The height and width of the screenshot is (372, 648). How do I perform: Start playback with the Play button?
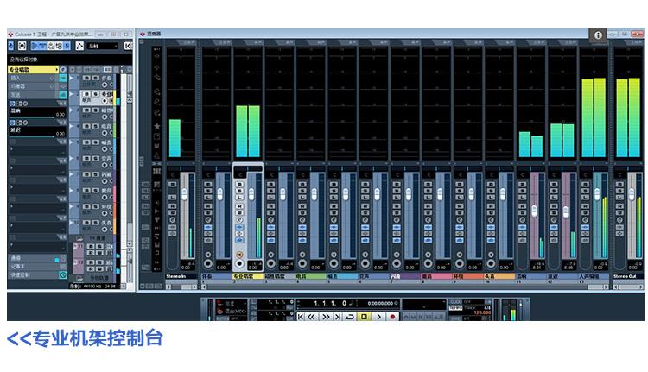click(x=378, y=317)
